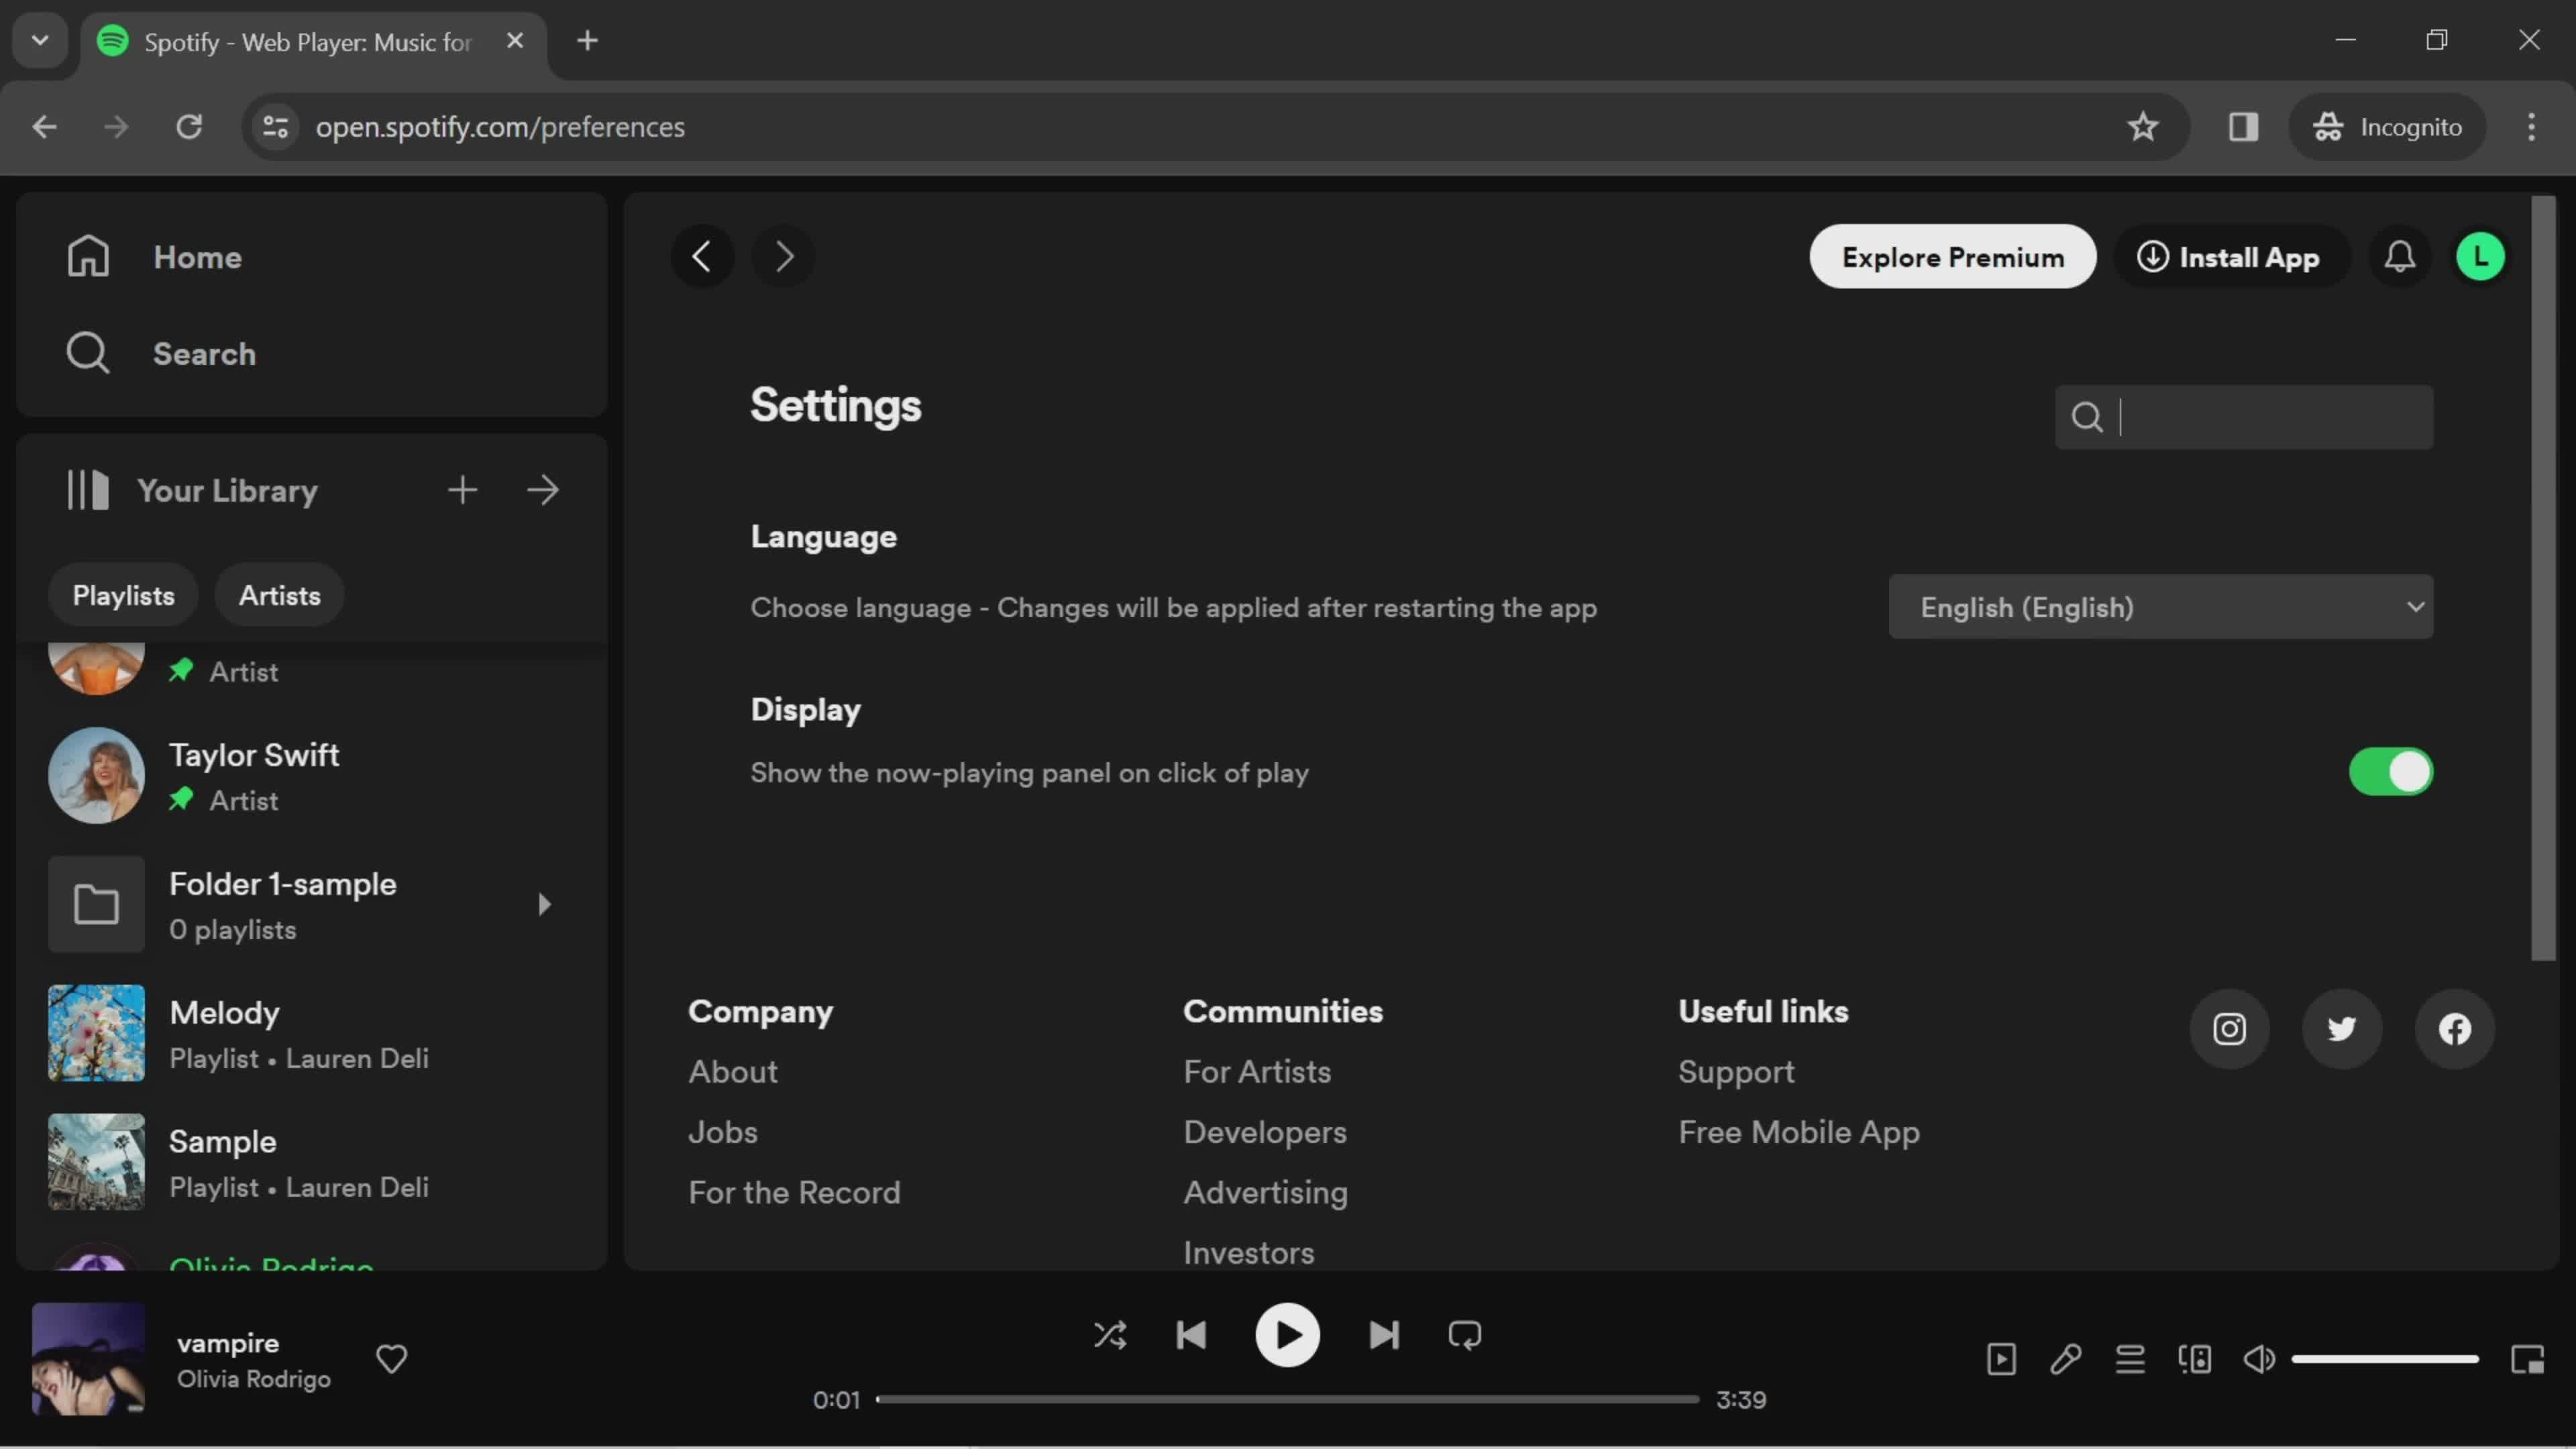The height and width of the screenshot is (1449, 2576).
Task: Click the lyrics icon in playback bar
Action: pos(2065,1358)
